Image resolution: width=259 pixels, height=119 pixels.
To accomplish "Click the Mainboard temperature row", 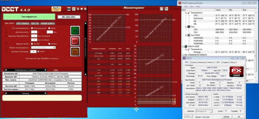I will (x=220, y=18).
